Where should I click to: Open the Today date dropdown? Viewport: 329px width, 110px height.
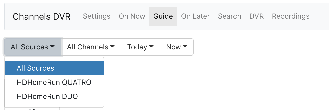pos(140,47)
